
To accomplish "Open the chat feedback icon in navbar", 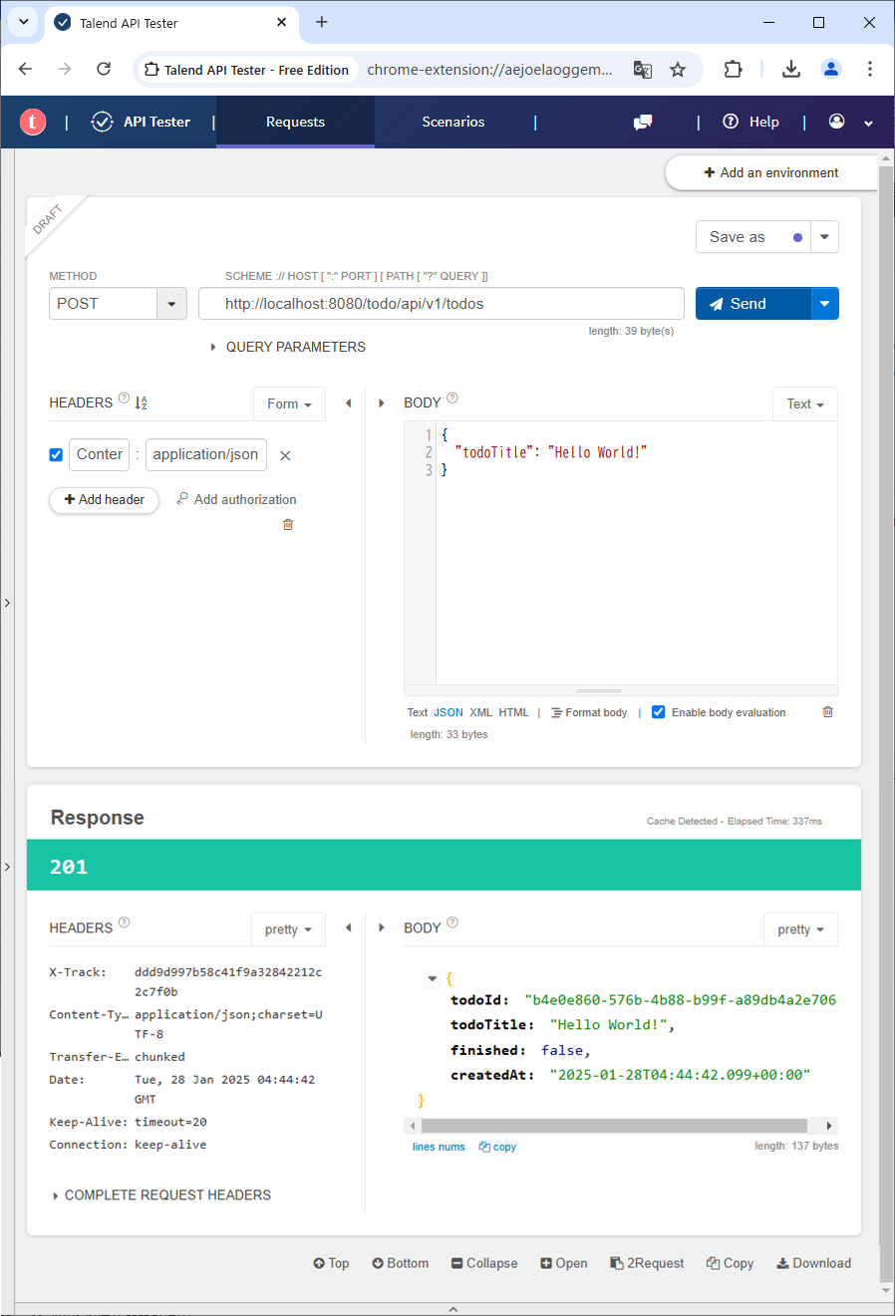I will click(643, 122).
